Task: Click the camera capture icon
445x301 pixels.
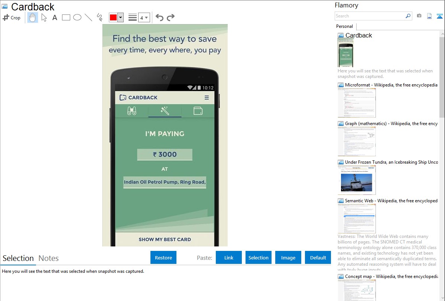Action: [419, 16]
